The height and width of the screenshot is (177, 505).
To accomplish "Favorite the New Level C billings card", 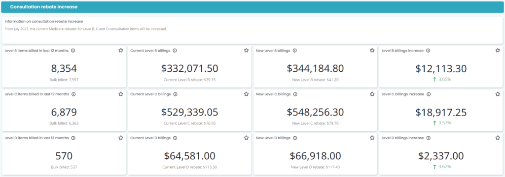I will coord(372,94).
